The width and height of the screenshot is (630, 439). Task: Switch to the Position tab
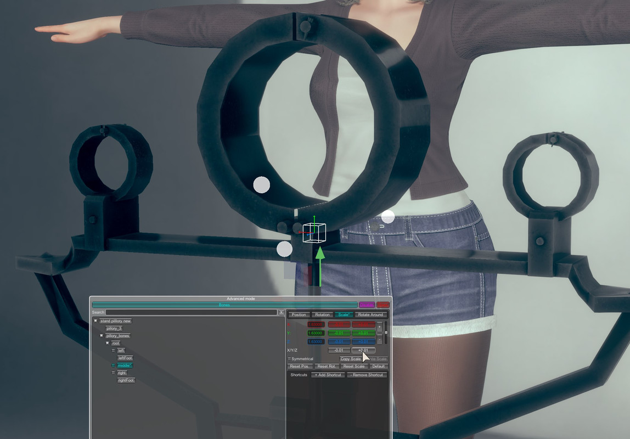(299, 314)
